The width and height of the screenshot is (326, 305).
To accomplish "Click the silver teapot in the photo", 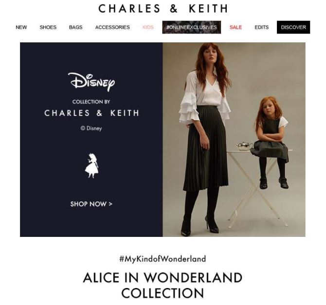I will (244, 146).
